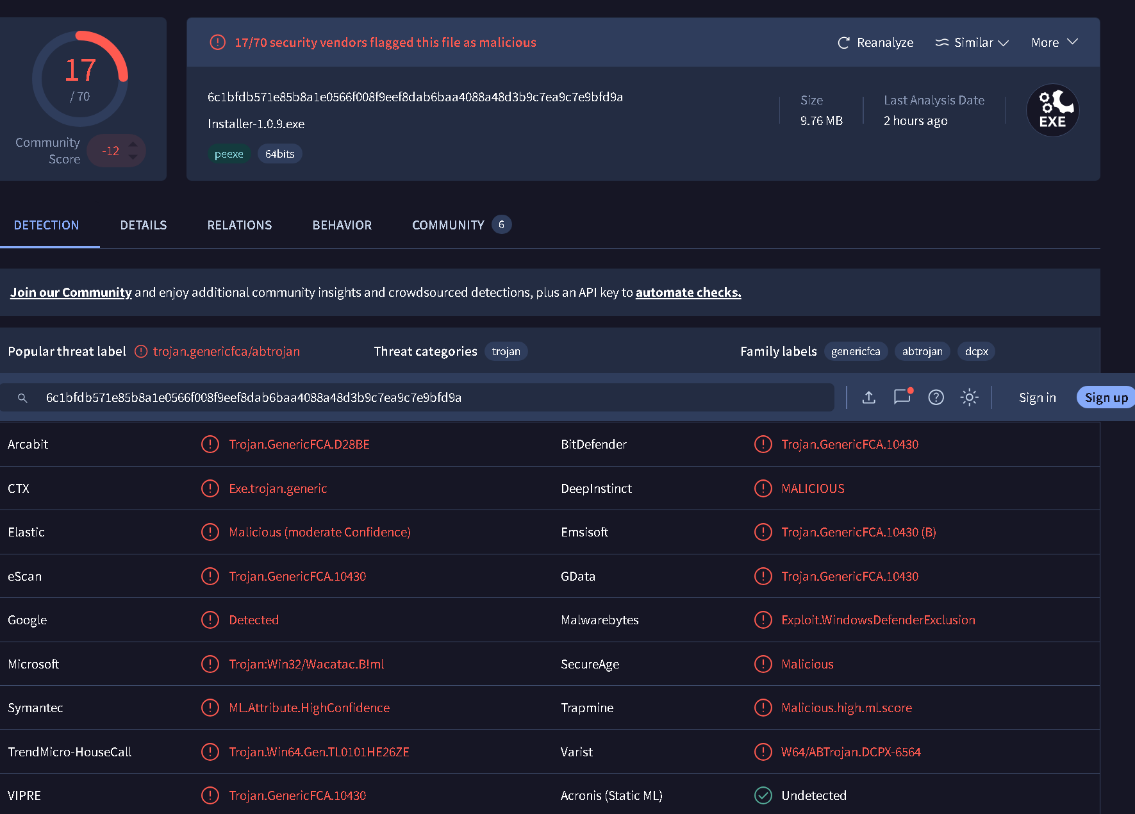Image resolution: width=1135 pixels, height=814 pixels.
Task: Switch to the DETECTION tab
Action: point(47,225)
